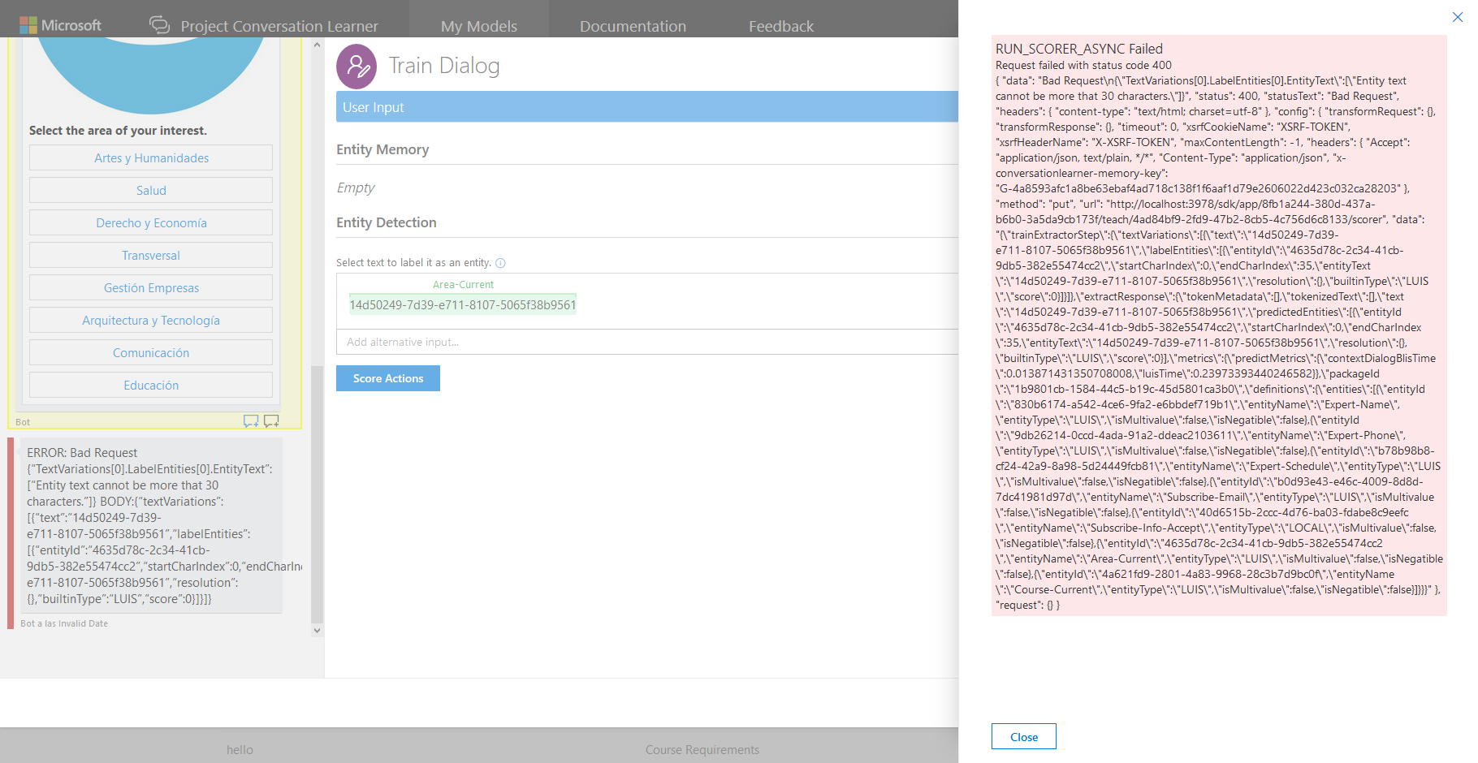Pick Arquitectura y Tecnología option

(151, 320)
